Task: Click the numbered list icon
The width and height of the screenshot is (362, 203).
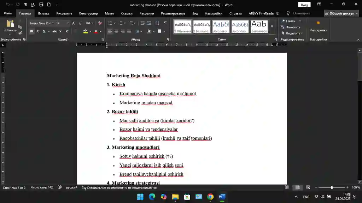Action: point(120,23)
